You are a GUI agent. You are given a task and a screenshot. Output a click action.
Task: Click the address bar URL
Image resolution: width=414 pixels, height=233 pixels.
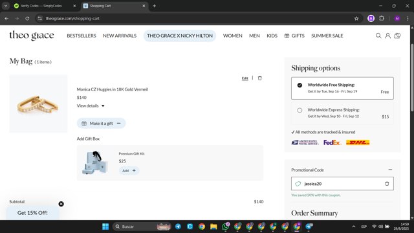[72, 19]
